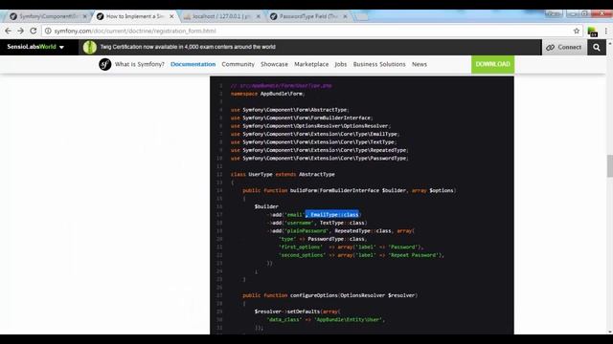
Task: Click the browser forward arrow
Action: tap(20, 31)
